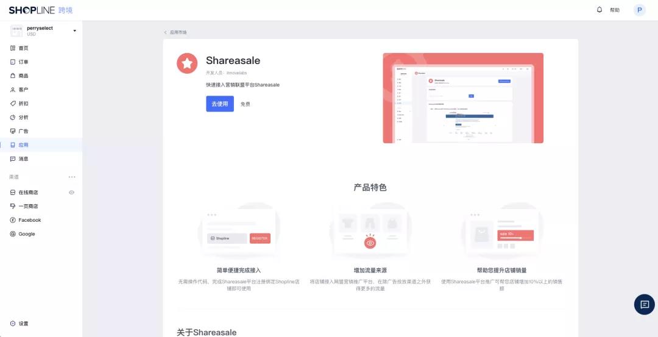
Task: Click the 帮助 help link
Action: [614, 10]
